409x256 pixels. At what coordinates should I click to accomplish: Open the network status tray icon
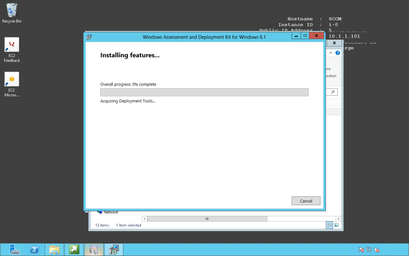(369, 250)
